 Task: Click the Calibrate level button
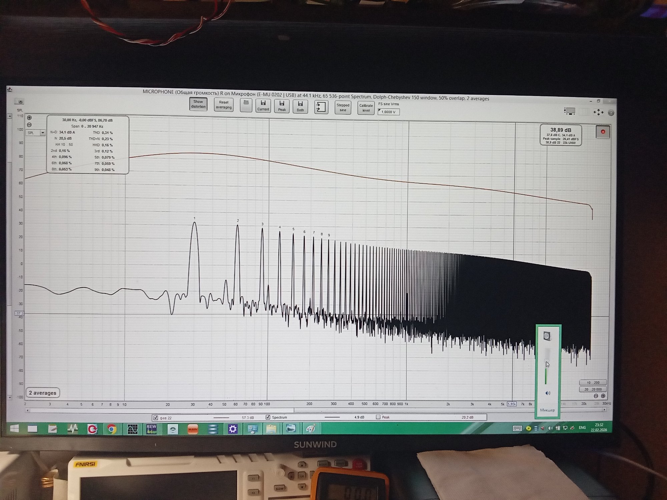(x=366, y=108)
